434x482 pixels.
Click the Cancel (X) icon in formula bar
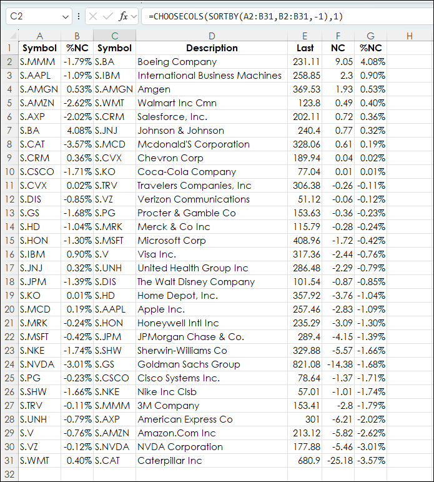[94, 17]
